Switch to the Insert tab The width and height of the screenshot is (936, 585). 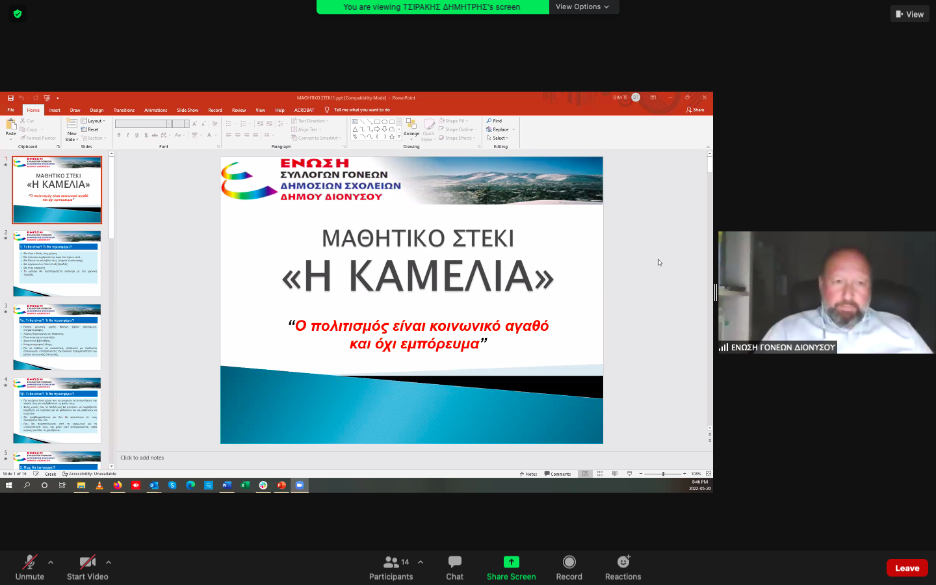point(55,110)
